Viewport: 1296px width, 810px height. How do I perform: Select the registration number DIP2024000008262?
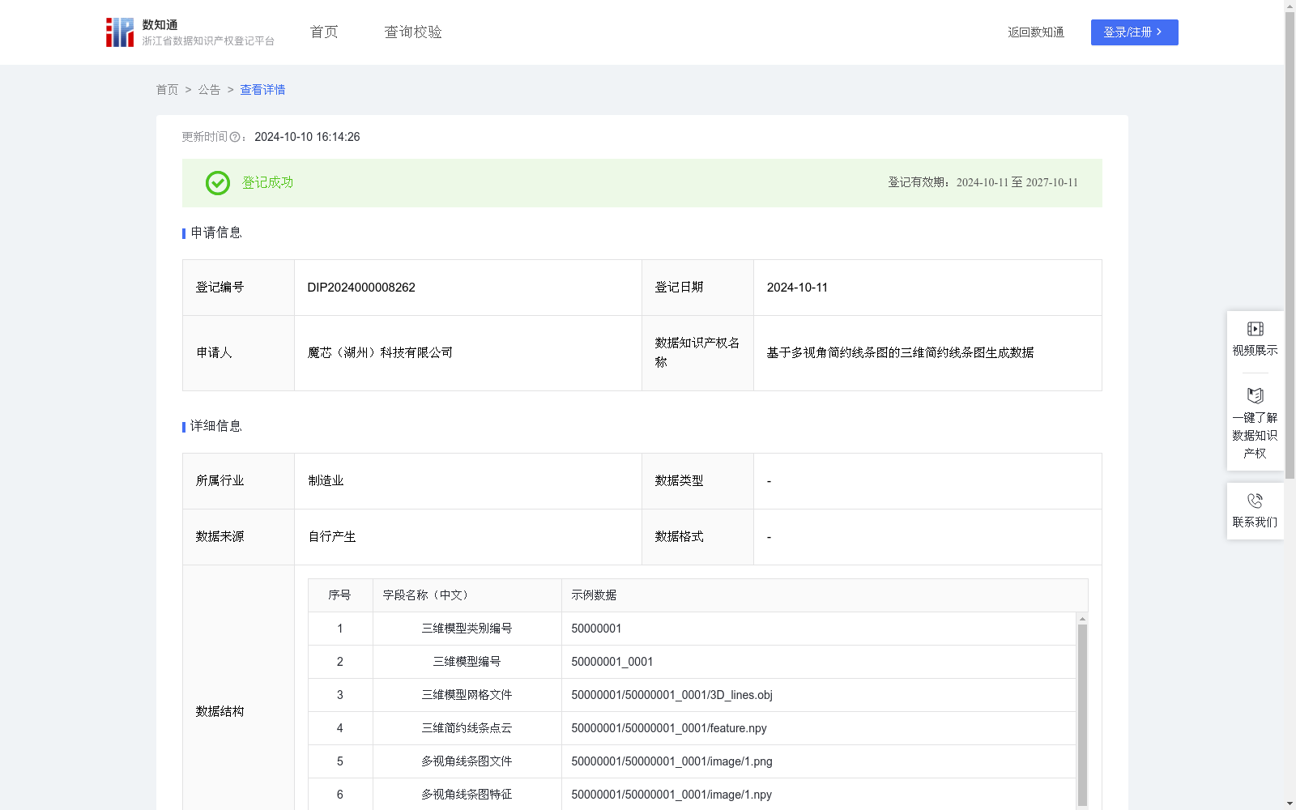pos(361,288)
